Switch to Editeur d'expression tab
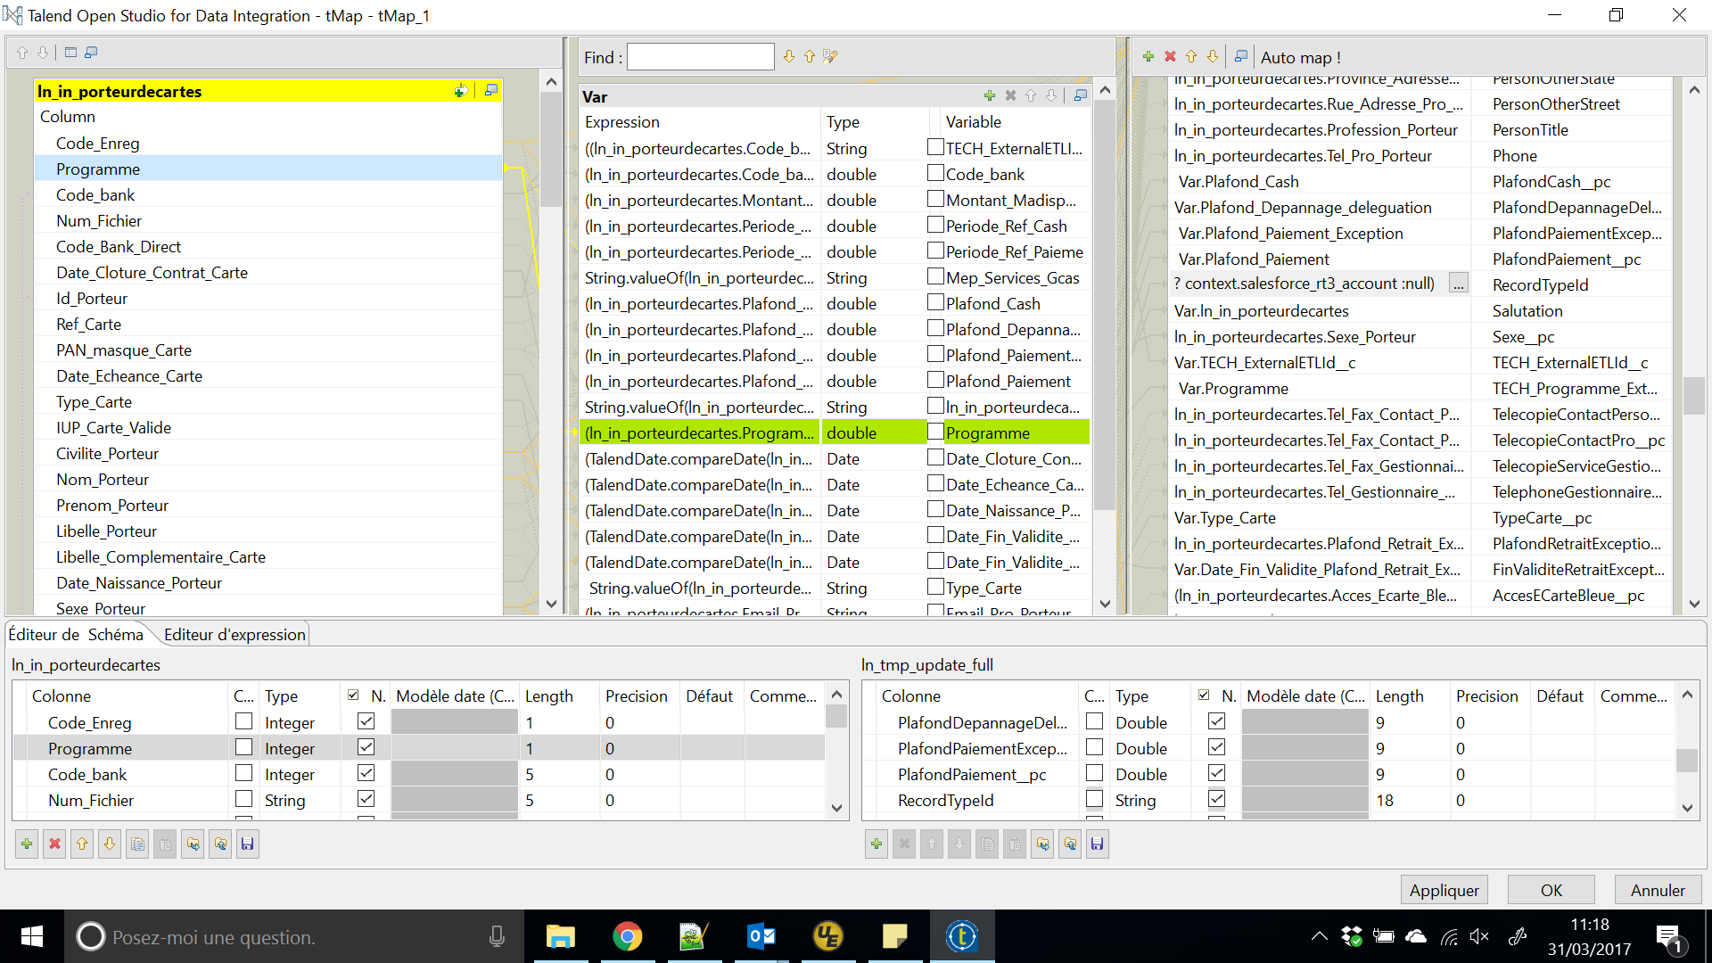The image size is (1712, 963). (x=235, y=634)
